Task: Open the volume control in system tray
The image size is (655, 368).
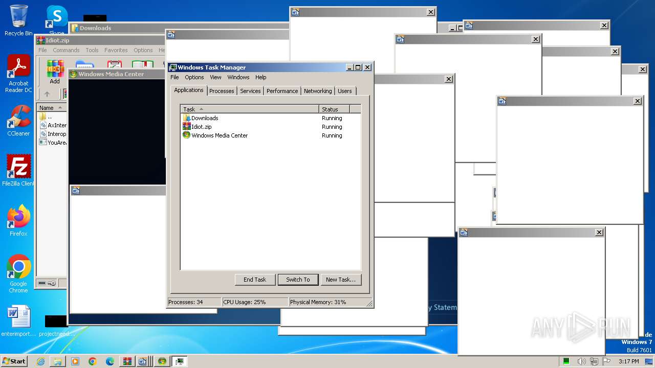Action: pos(582,361)
